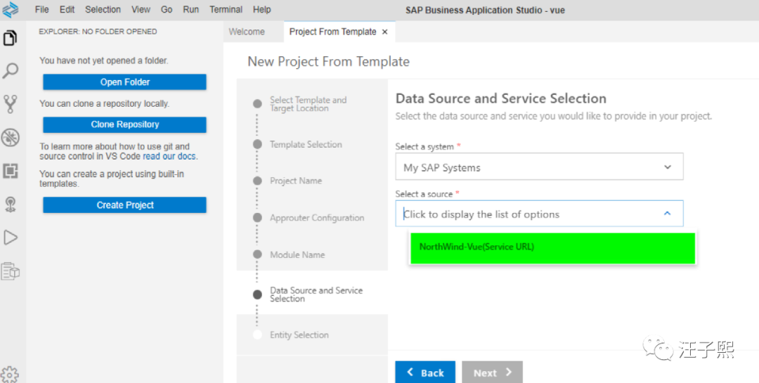Open the Selection menu

click(103, 10)
